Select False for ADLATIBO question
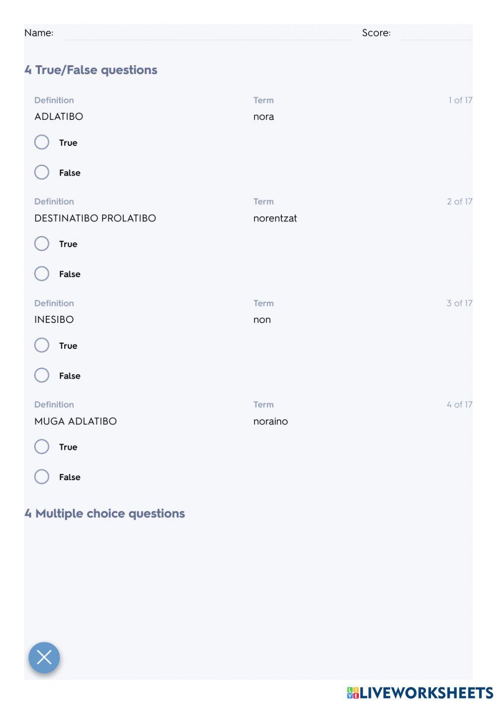 (x=42, y=172)
